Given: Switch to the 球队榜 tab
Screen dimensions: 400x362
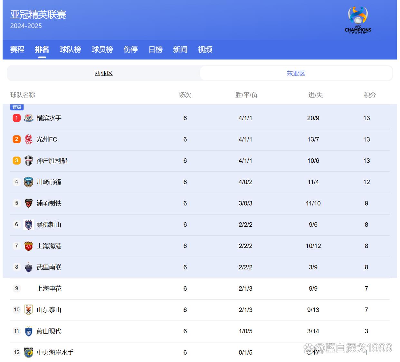Looking at the screenshot, I should tap(70, 49).
